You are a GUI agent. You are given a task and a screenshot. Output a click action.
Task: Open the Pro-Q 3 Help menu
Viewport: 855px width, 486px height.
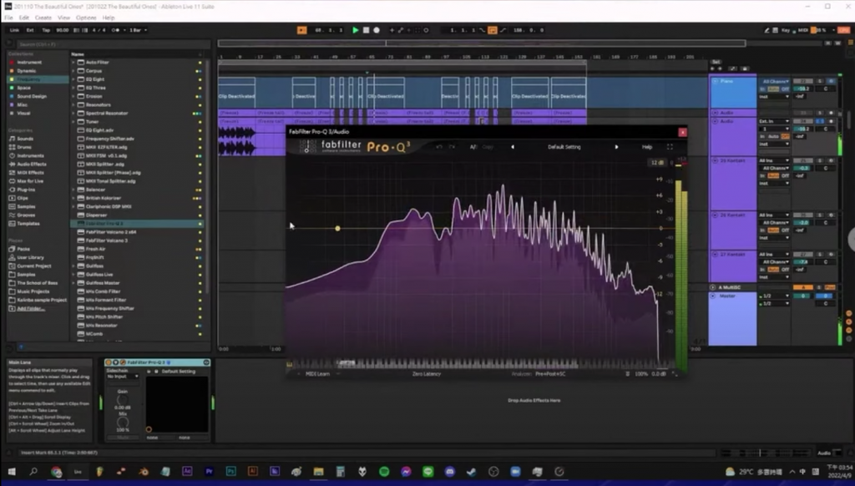(x=647, y=147)
